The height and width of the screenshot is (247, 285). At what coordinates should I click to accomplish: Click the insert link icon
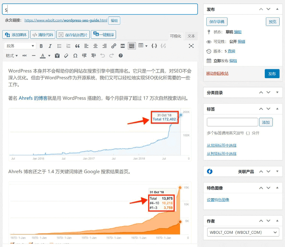click(113, 46)
